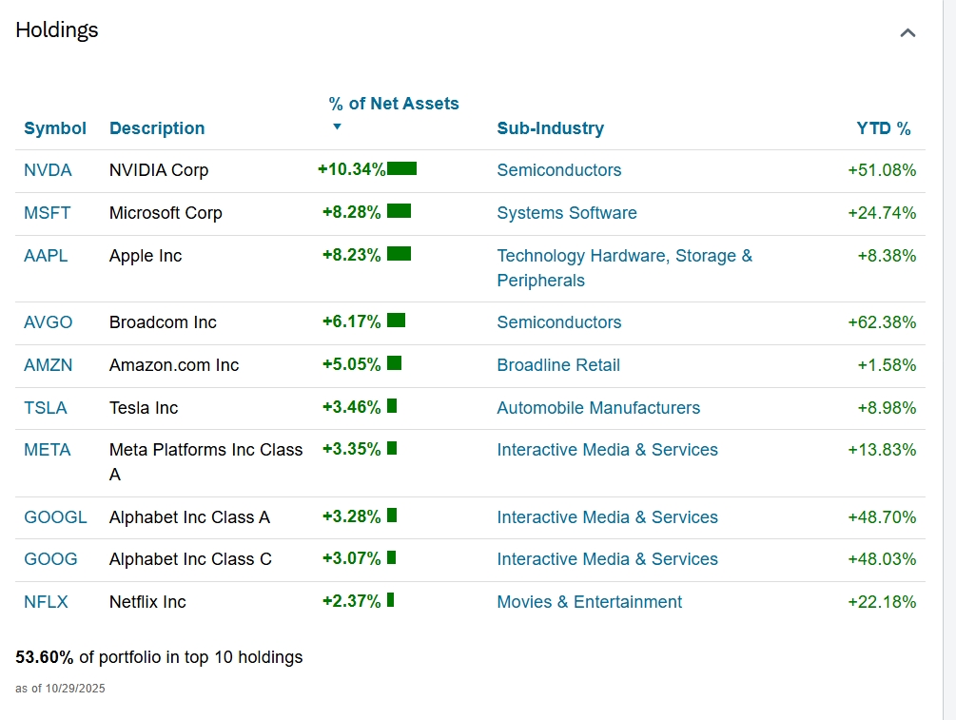Open the Systems Software sub-industry link

(567, 213)
